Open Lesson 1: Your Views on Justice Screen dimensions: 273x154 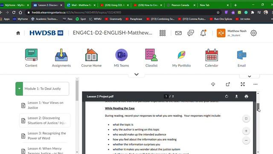click(45, 105)
